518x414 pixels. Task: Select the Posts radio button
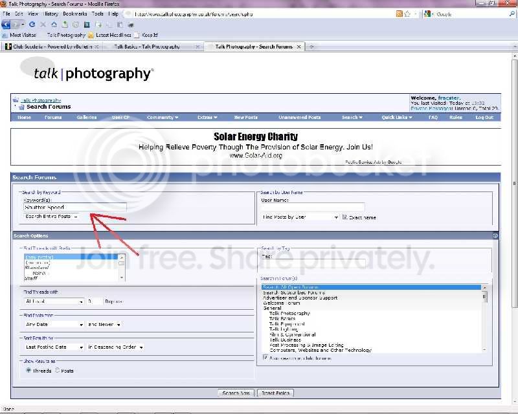[58, 371]
